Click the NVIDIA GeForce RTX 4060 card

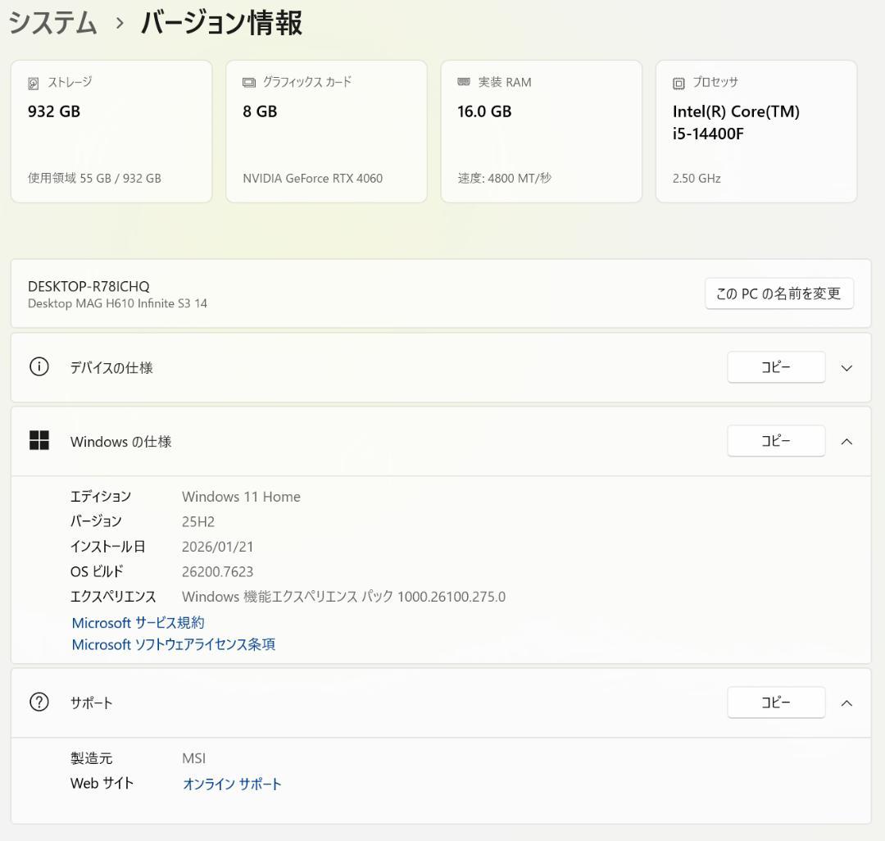[x=326, y=131]
